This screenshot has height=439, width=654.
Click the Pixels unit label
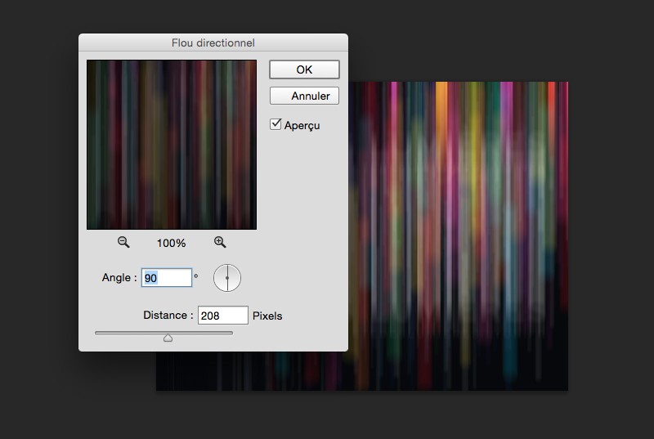point(267,316)
